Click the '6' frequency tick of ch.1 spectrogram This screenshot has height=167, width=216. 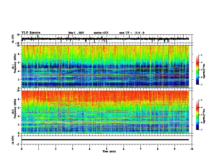tap(19, 62)
